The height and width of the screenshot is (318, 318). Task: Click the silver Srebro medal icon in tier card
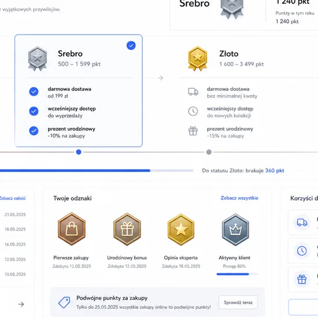(x=38, y=59)
